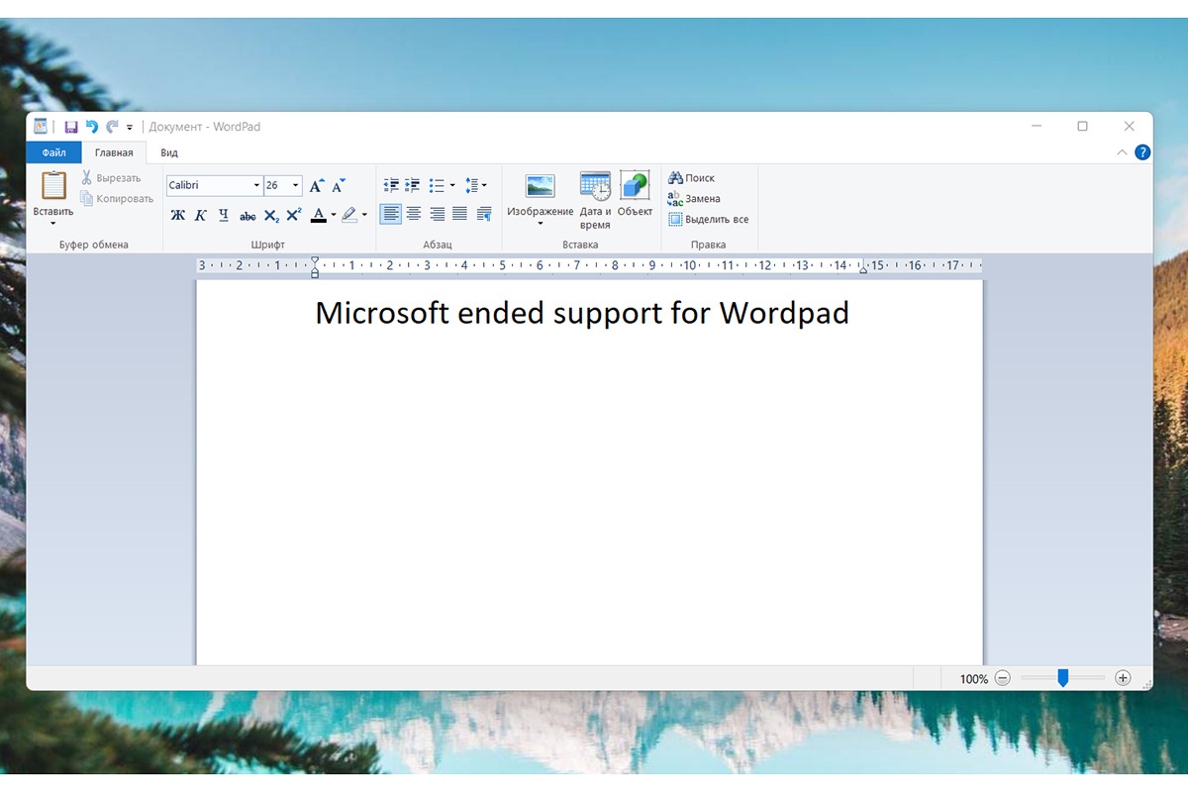Click Выделить все to select all
Image resolution: width=1188 pixels, height=792 pixels.
(709, 220)
